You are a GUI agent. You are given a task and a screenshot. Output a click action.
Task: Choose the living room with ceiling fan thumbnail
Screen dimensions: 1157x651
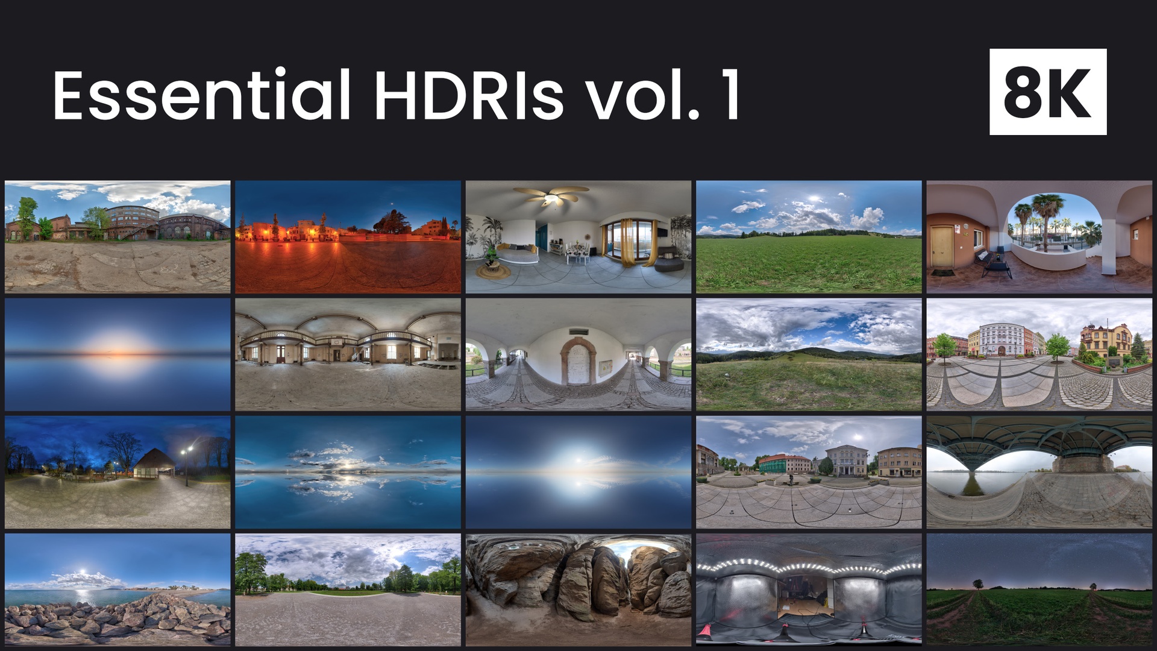(578, 237)
